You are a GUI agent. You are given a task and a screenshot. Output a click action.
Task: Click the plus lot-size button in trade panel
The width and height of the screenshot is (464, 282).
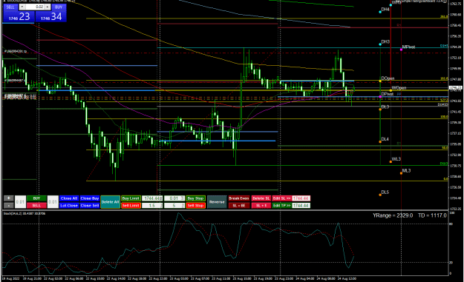pyautogui.click(x=9, y=198)
